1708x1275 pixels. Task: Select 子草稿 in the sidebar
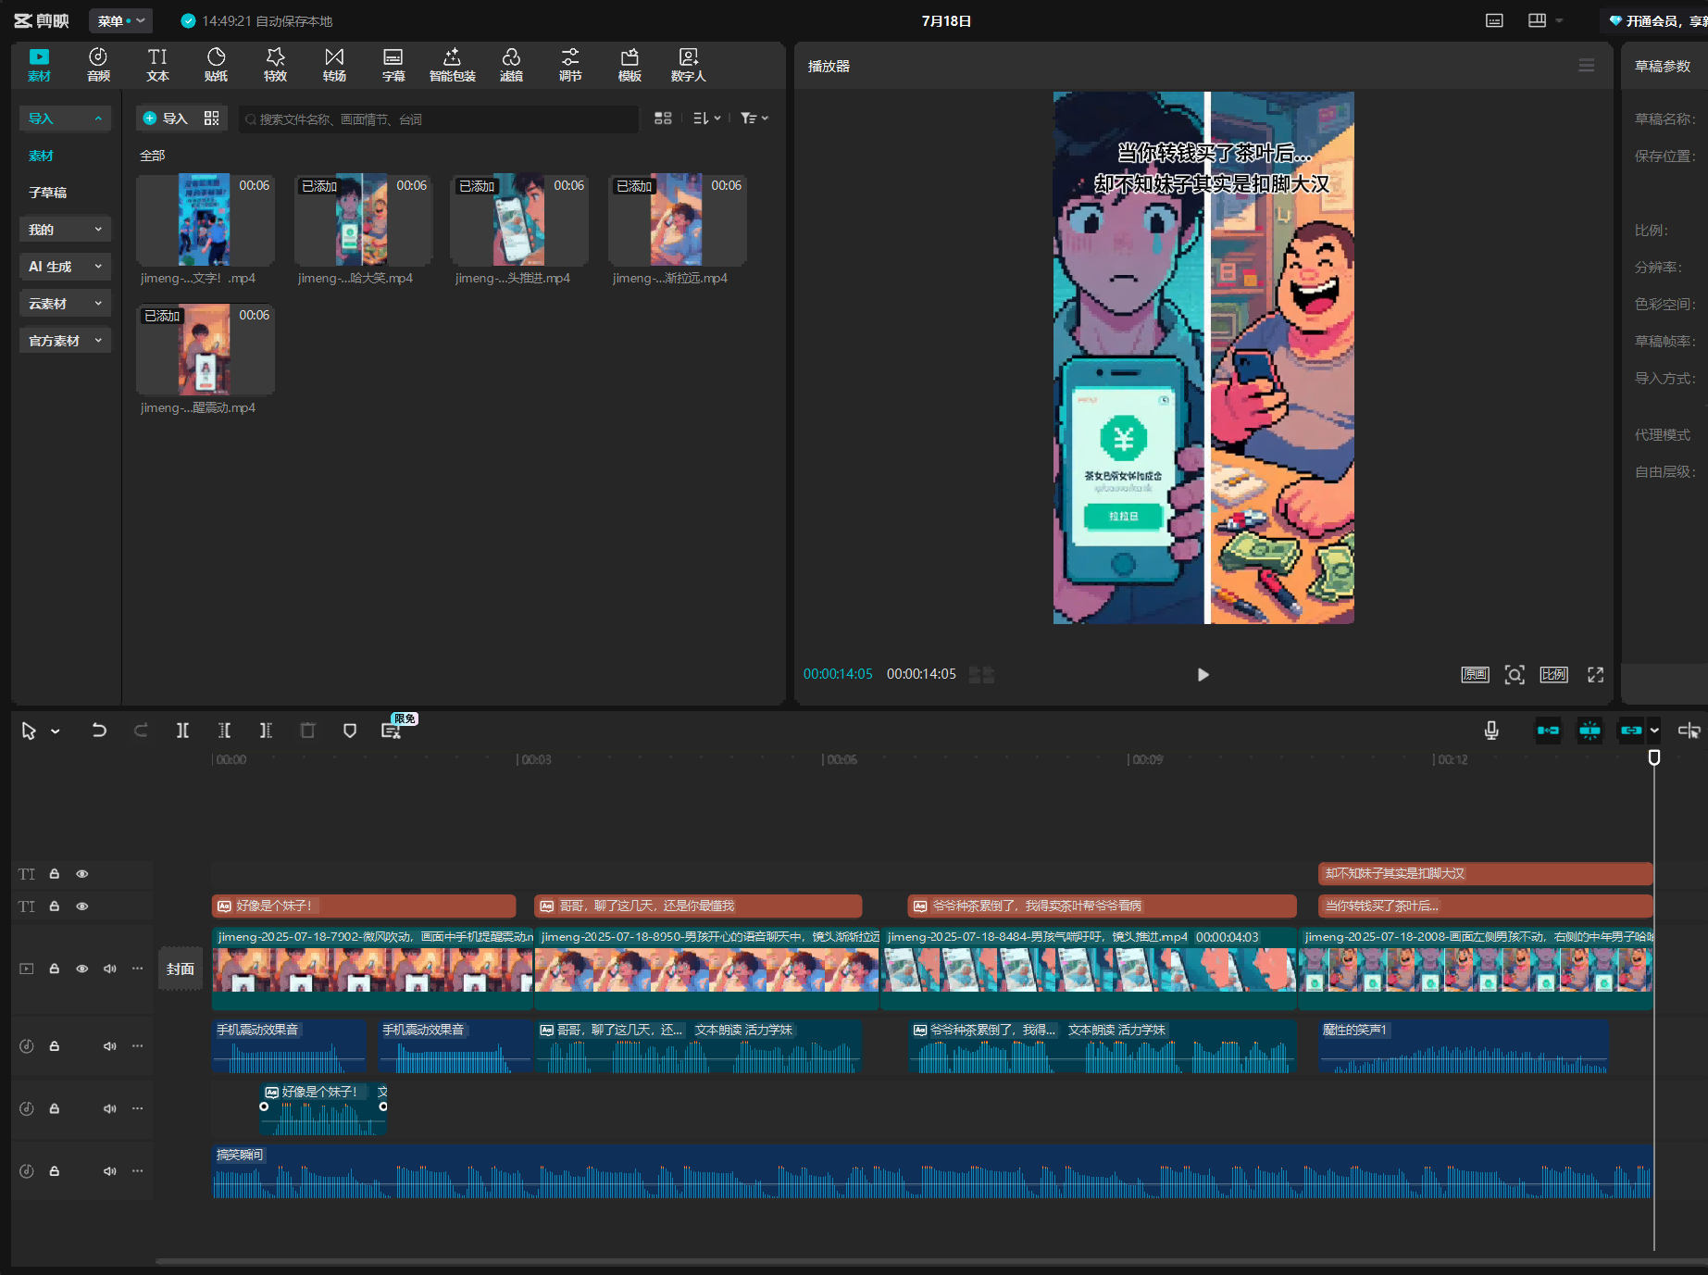pos(47,193)
